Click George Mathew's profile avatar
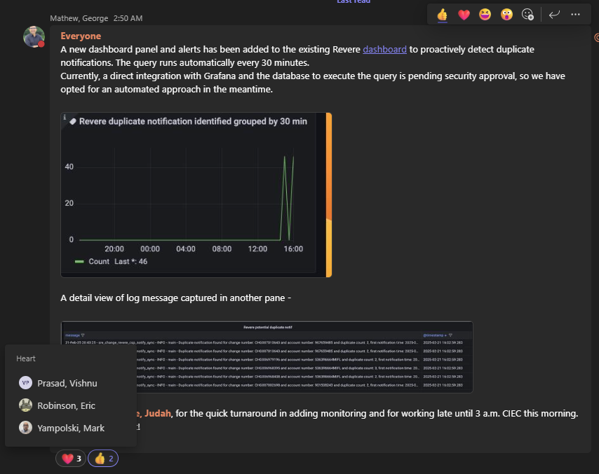Viewport: 599px width, 474px height. coord(34,36)
